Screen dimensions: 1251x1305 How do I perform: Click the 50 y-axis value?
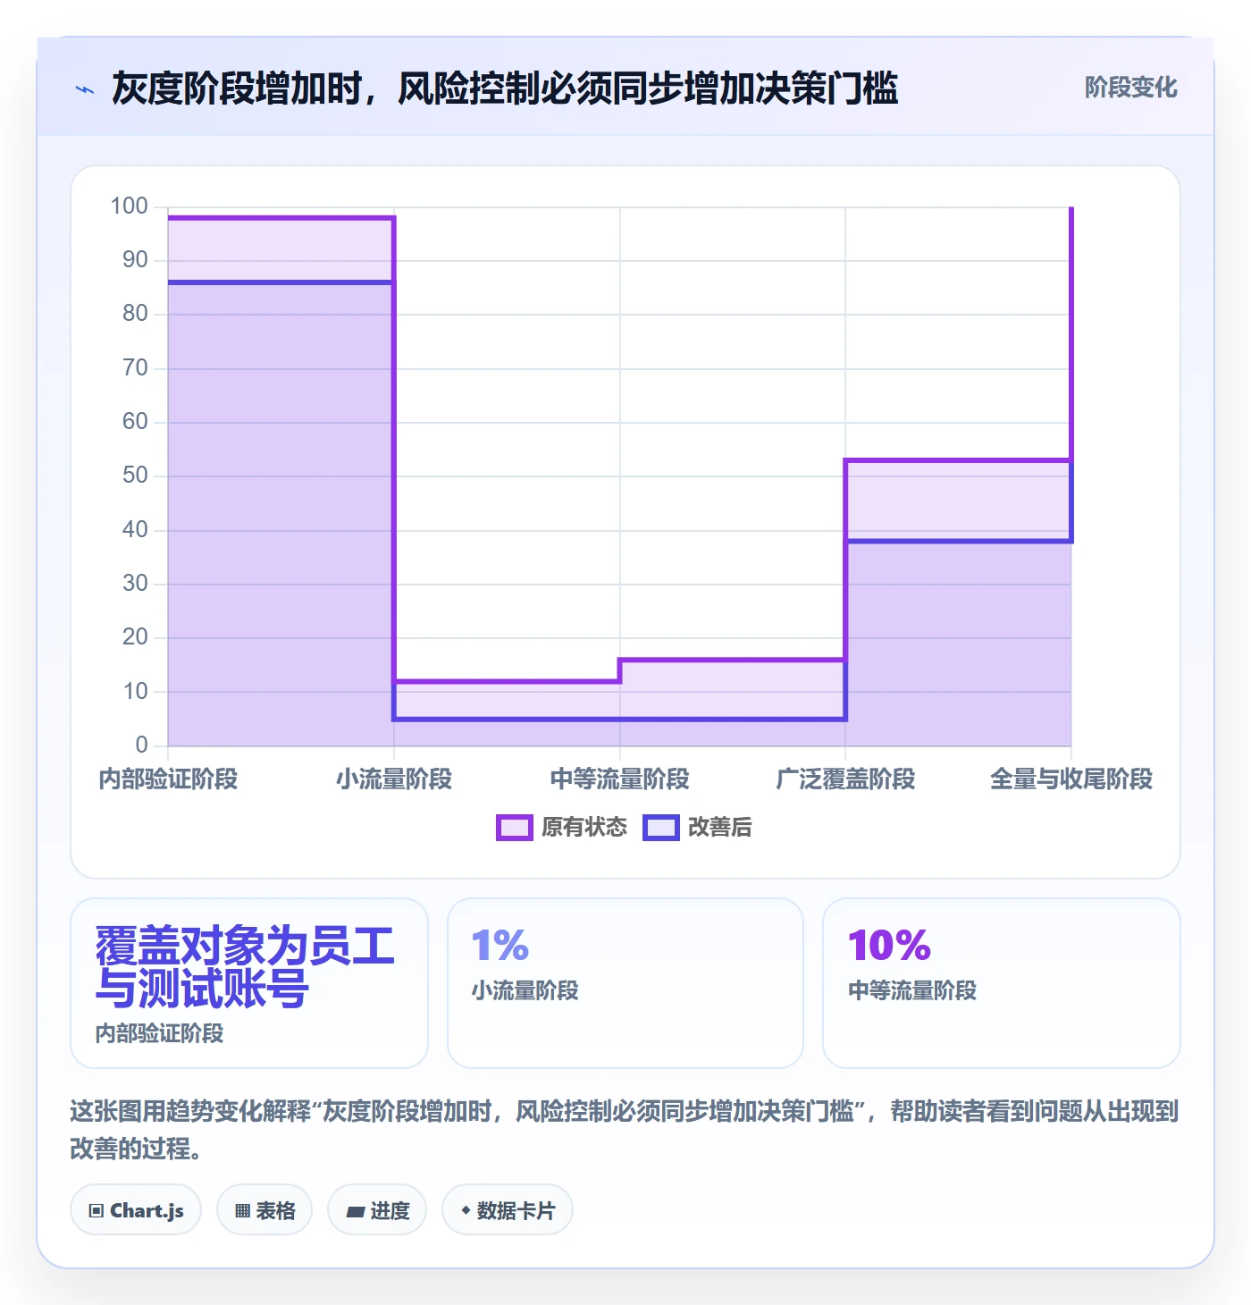(135, 476)
